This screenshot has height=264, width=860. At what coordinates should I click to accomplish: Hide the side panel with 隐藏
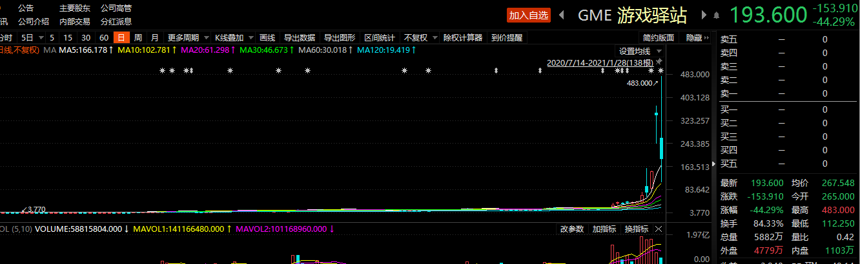tap(697, 37)
